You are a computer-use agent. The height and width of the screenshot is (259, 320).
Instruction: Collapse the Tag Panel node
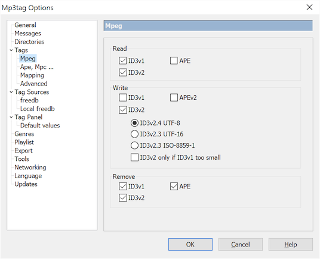pos(11,117)
